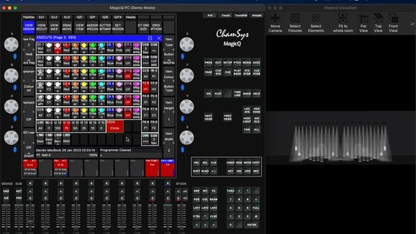Trigger the C111 UV colour item
The width and height of the screenshot is (416, 234).
click(127, 47)
